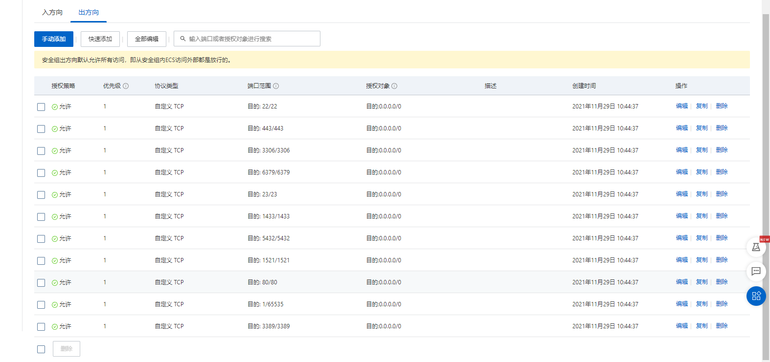
Task: Check the box for port 1433/1433 rule
Action: pos(41,217)
